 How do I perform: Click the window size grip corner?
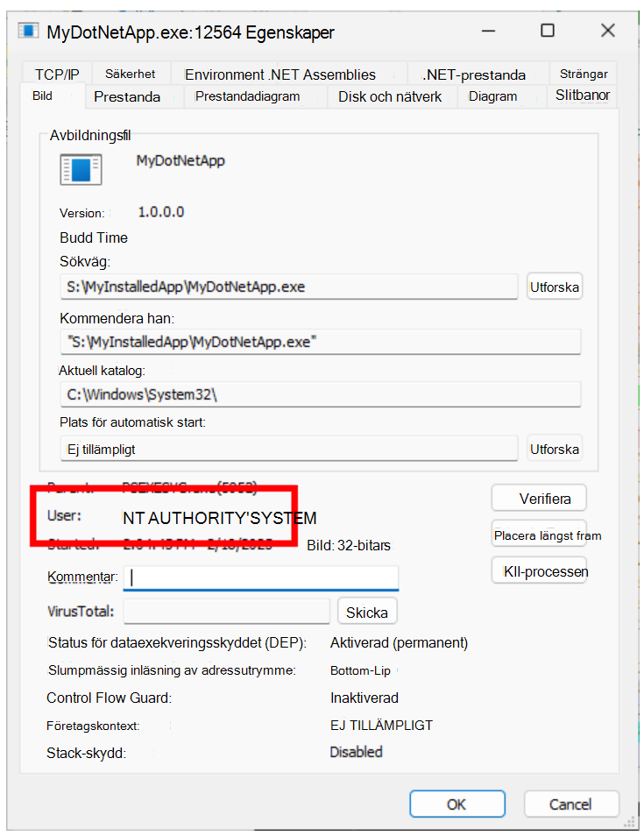(x=630, y=823)
